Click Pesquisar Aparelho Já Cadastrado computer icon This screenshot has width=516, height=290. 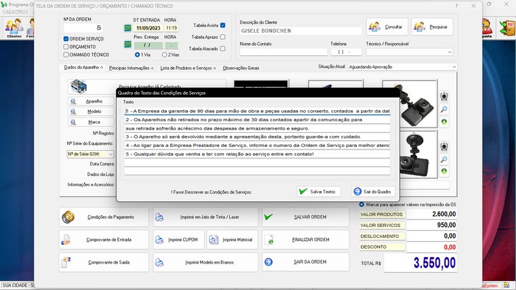(x=78, y=87)
